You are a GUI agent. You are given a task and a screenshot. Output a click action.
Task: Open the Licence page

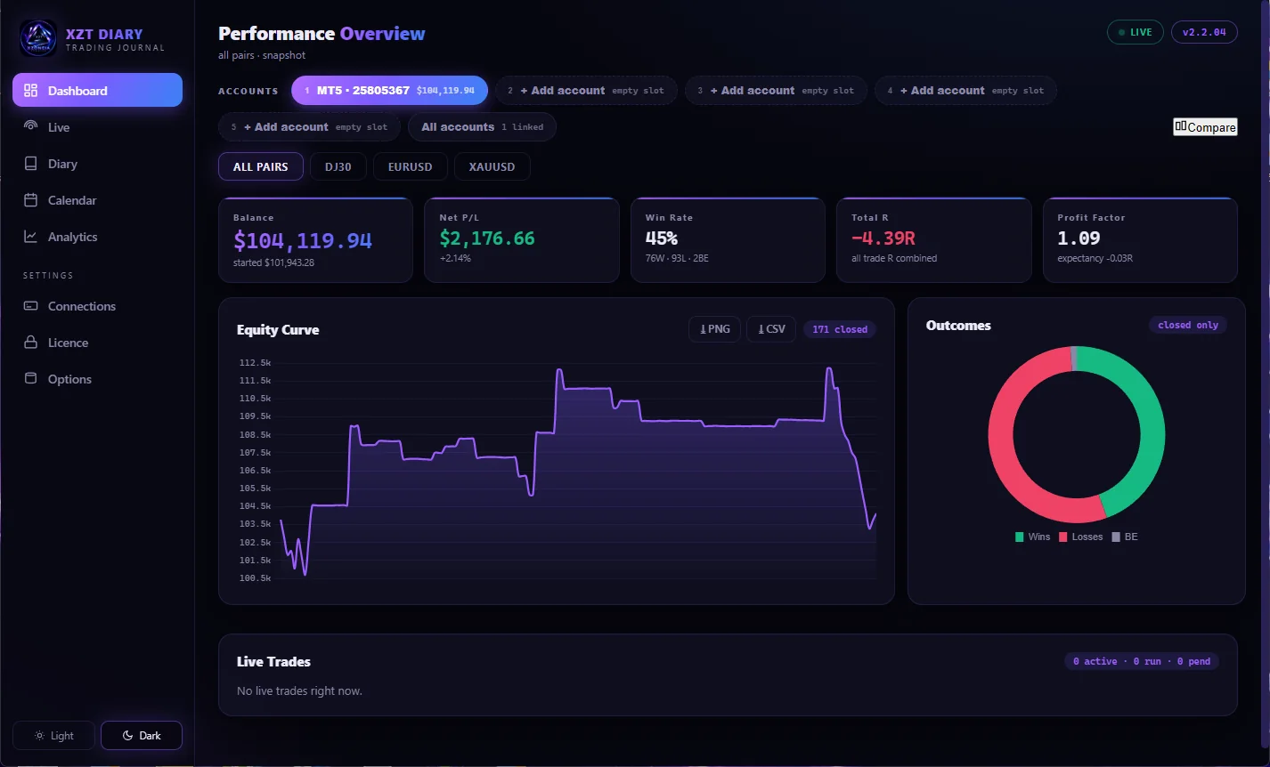(97, 343)
